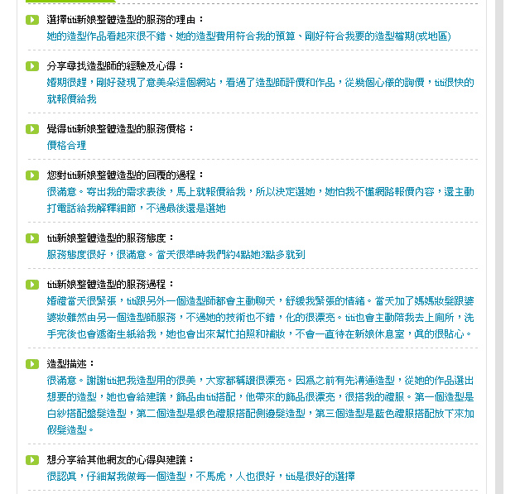The width and height of the screenshot is (520, 494).
Task: Click the green arrow icon beside 選擇titi新娘整體造型的服務的理由
Action: tap(32, 20)
